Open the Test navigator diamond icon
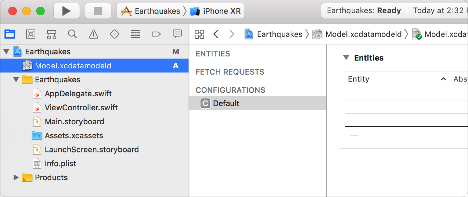 (114, 34)
